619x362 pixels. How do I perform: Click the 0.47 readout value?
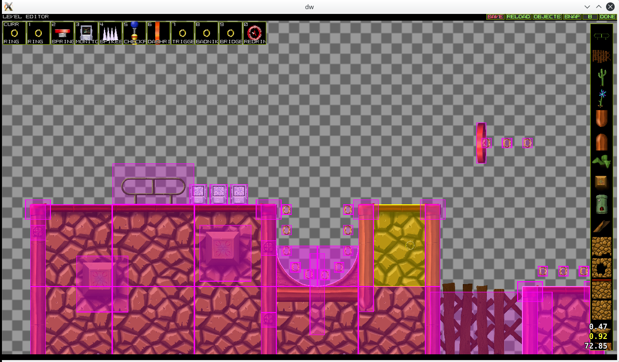point(598,326)
